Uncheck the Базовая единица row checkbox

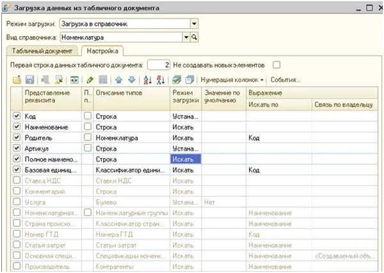17,170
